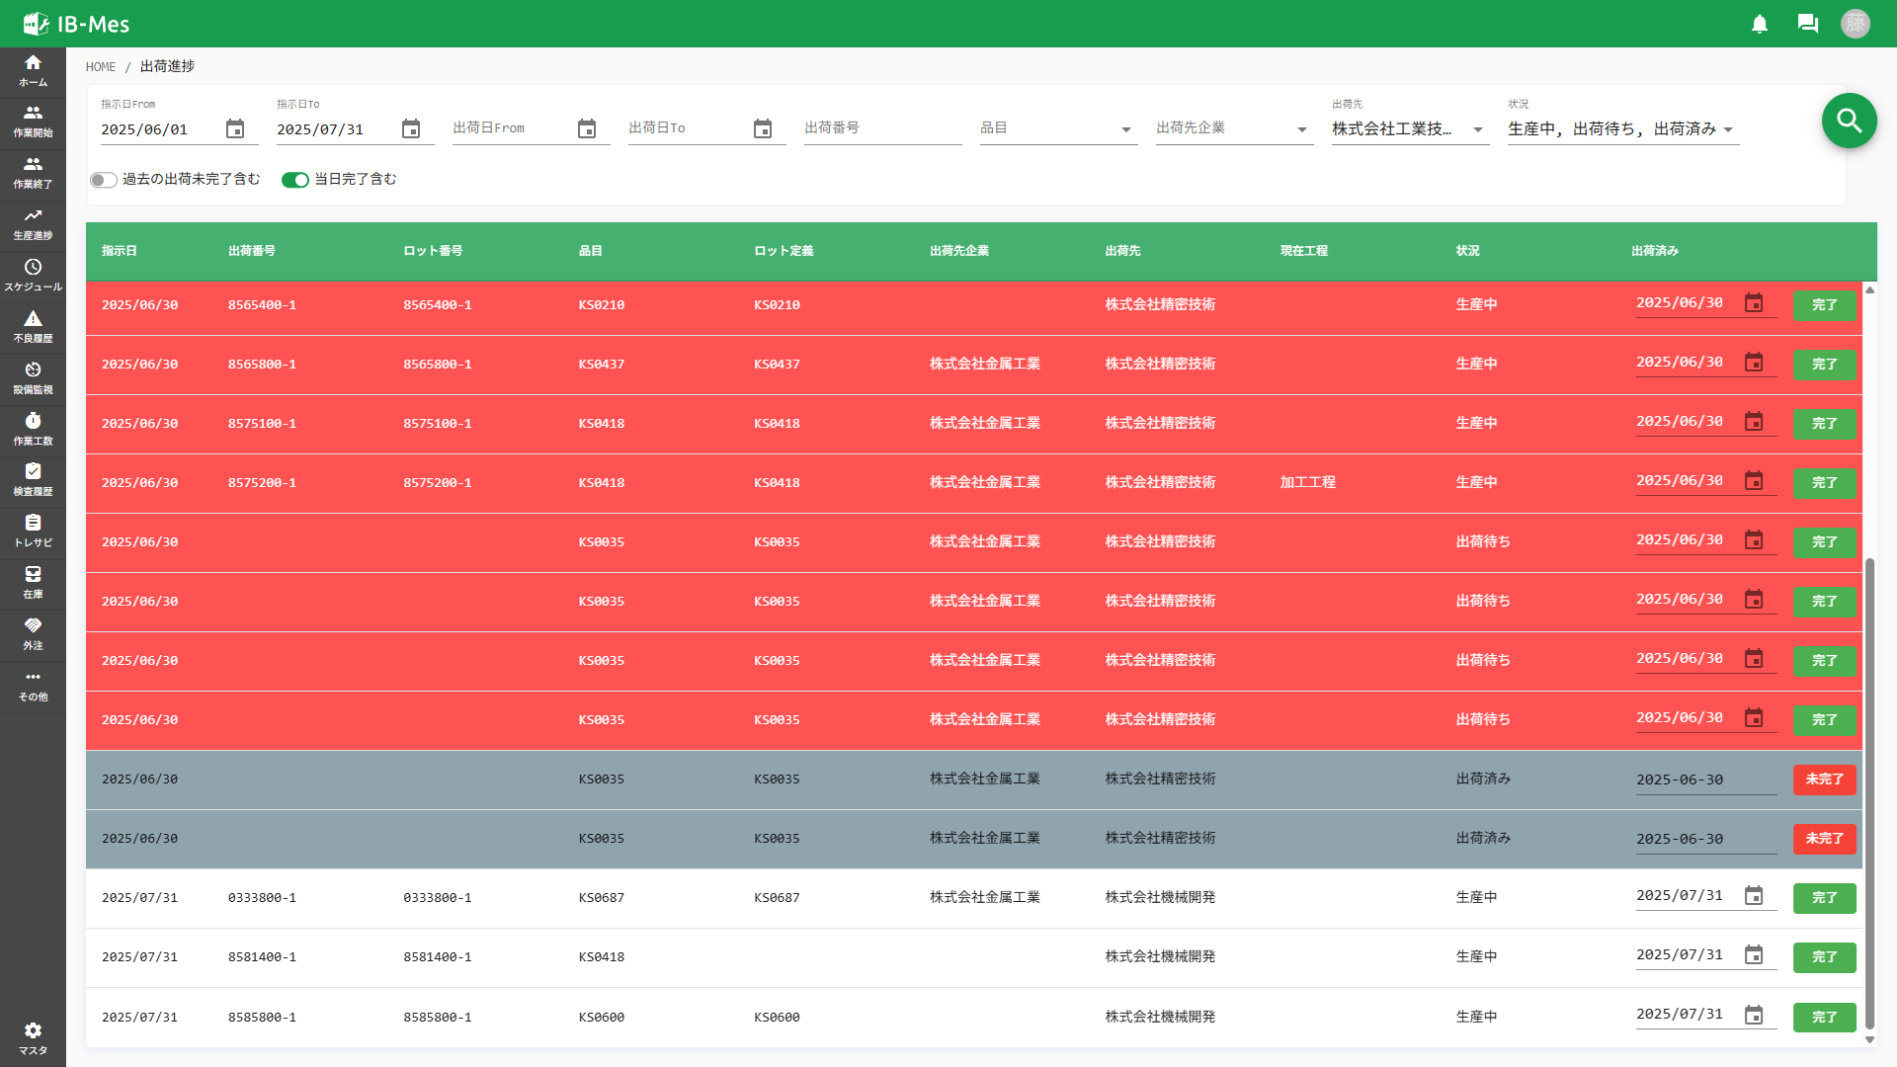The width and height of the screenshot is (1897, 1067).
Task: Click 完了 button for shipment 8565400-1
Action: pyautogui.click(x=1824, y=305)
